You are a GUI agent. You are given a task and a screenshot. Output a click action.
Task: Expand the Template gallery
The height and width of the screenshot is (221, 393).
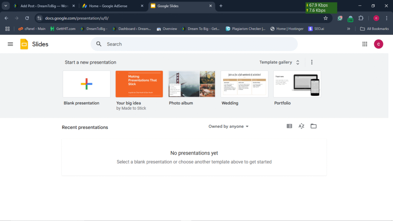tap(279, 62)
